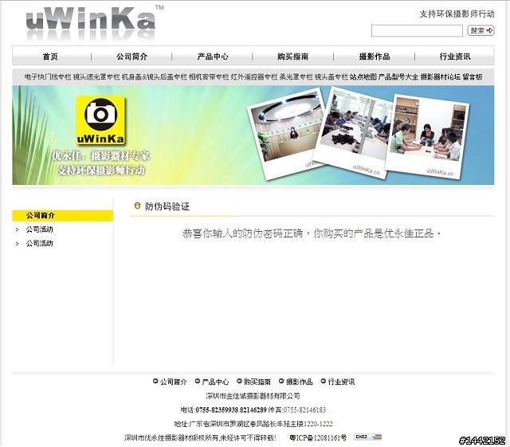This screenshot has height=447, width=510.
Task: Go to the 机身盖&镜头后盖专栏 link
Action: tap(154, 76)
